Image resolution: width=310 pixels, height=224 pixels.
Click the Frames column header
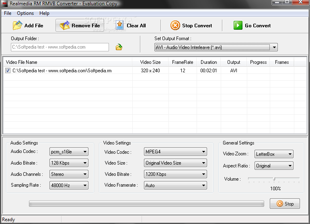(282, 62)
